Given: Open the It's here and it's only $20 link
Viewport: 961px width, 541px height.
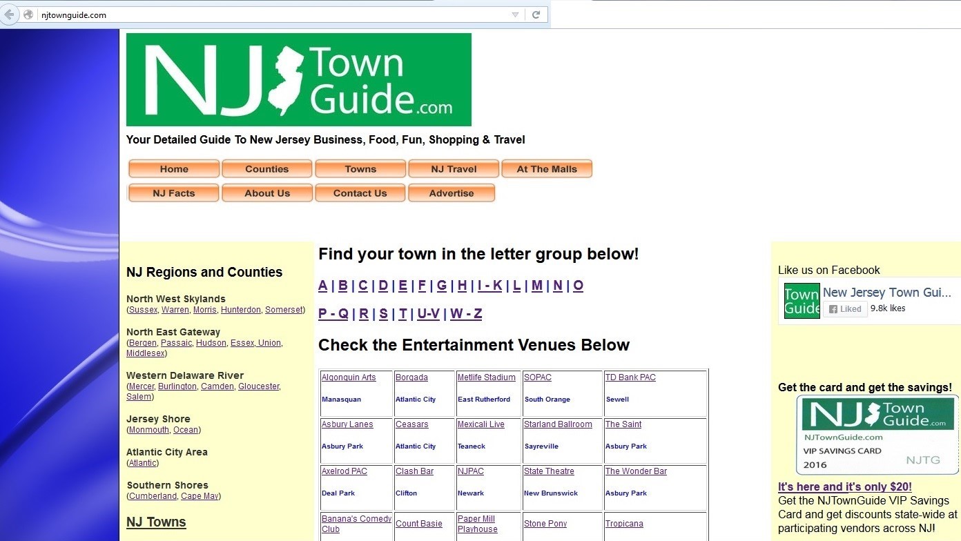Looking at the screenshot, I should (845, 486).
